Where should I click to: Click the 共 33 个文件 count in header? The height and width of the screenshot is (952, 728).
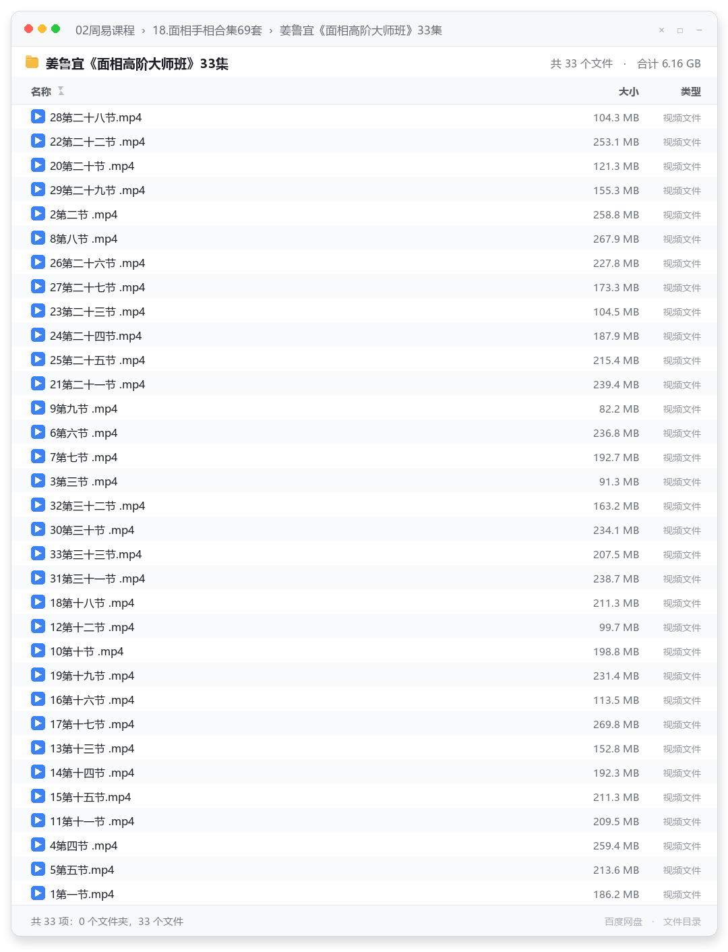pyautogui.click(x=581, y=63)
